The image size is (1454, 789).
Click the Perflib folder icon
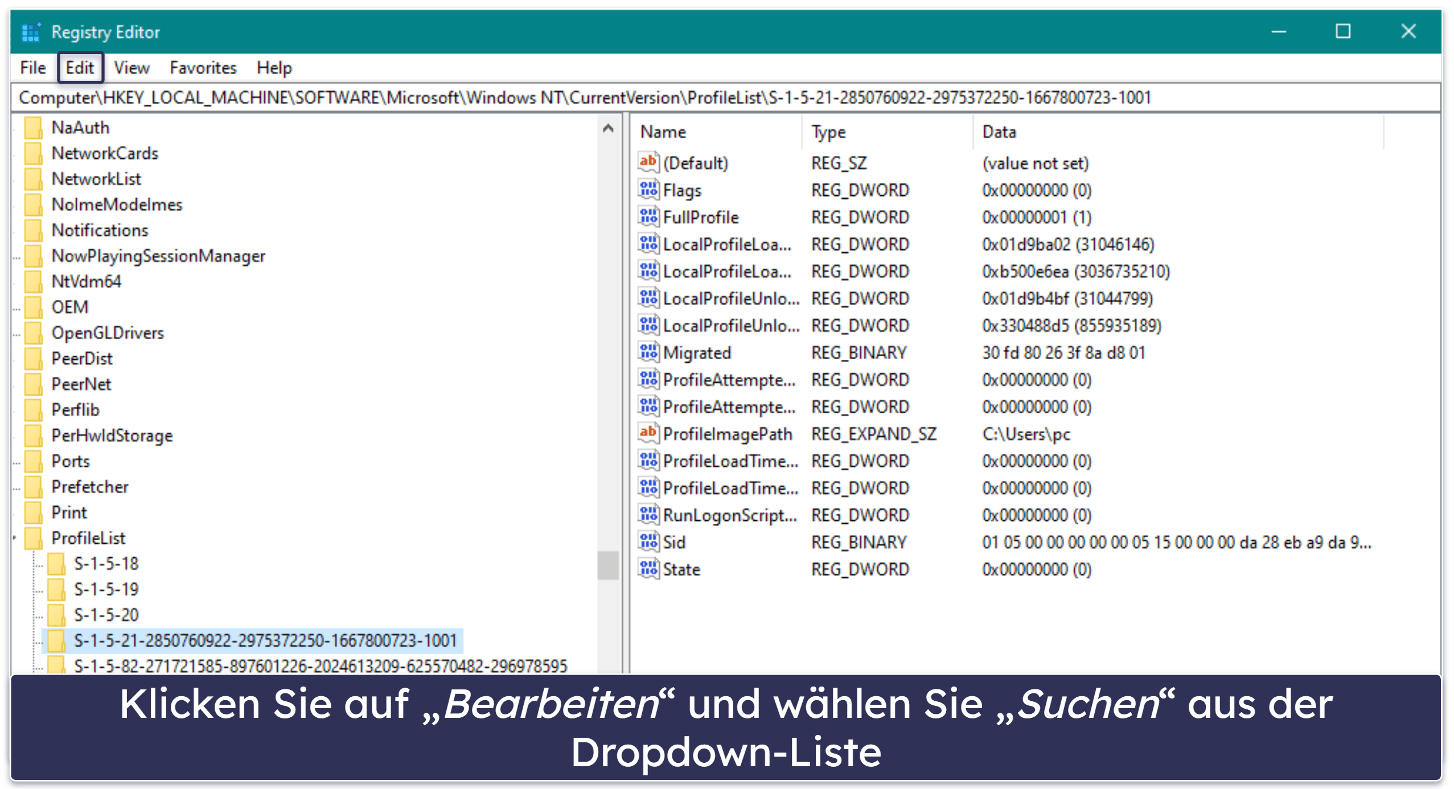tap(34, 410)
